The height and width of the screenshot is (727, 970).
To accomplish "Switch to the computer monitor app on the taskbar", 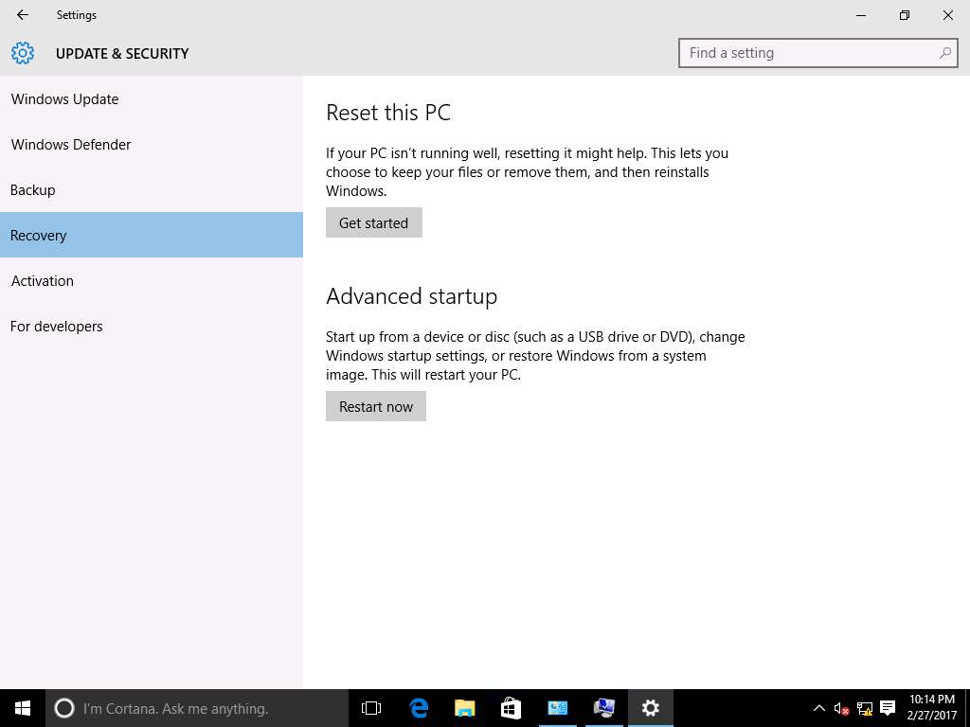I will [603, 708].
